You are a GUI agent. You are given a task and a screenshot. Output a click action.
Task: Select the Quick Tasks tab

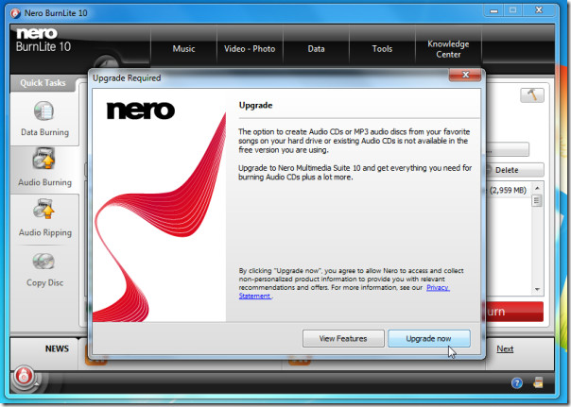point(43,83)
